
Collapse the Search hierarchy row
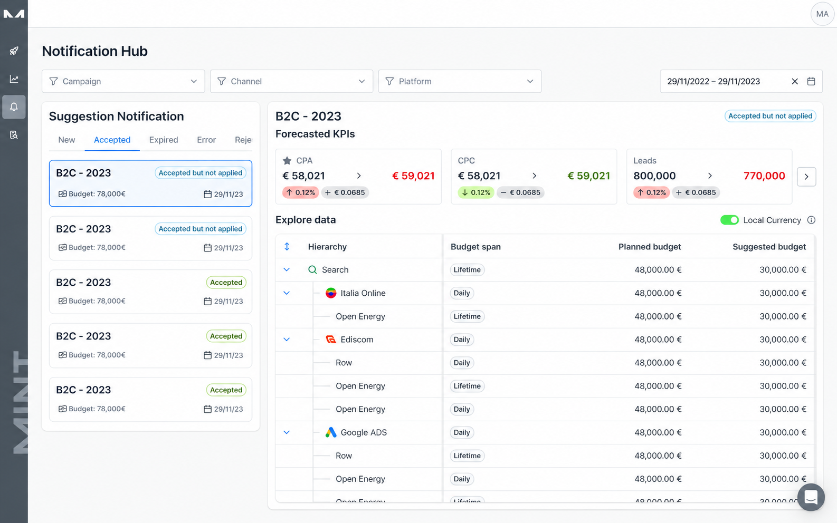[287, 269]
